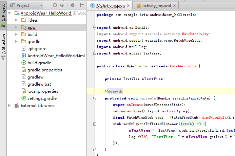Click the android.util.Log import line
The width and height of the screenshot is (235, 156).
tap(122, 47)
